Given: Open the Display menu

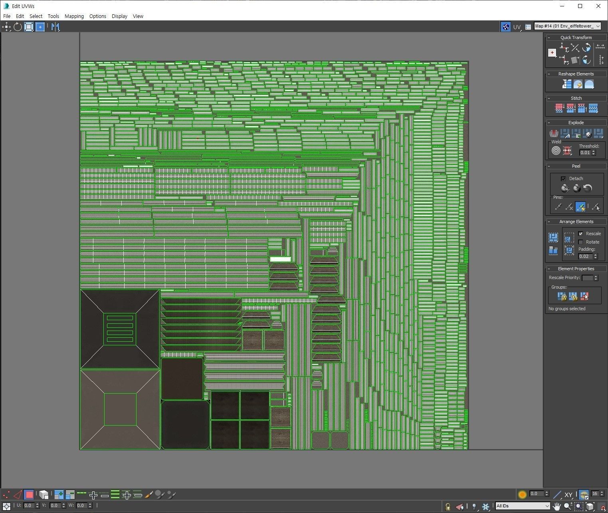Looking at the screenshot, I should point(119,16).
